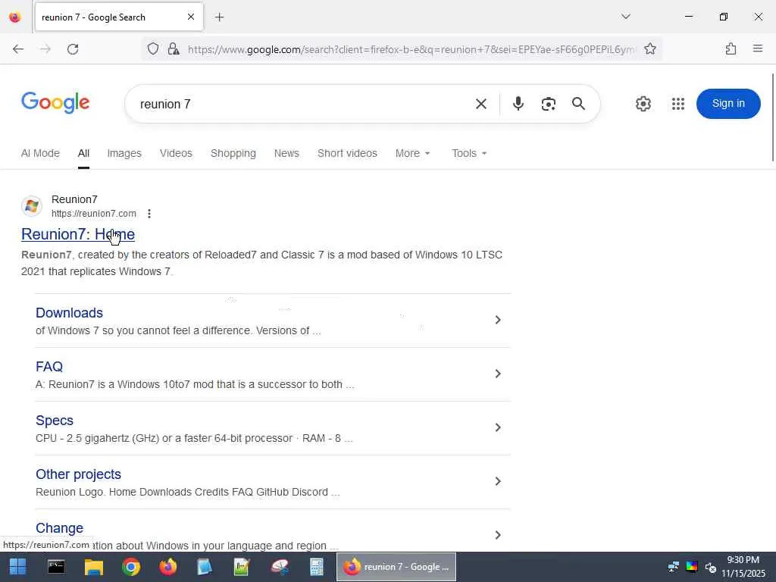
Task: Open the Firefox extensions puzzle icon
Action: point(731,49)
